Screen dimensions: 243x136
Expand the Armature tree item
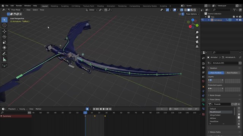(x=209, y=20)
